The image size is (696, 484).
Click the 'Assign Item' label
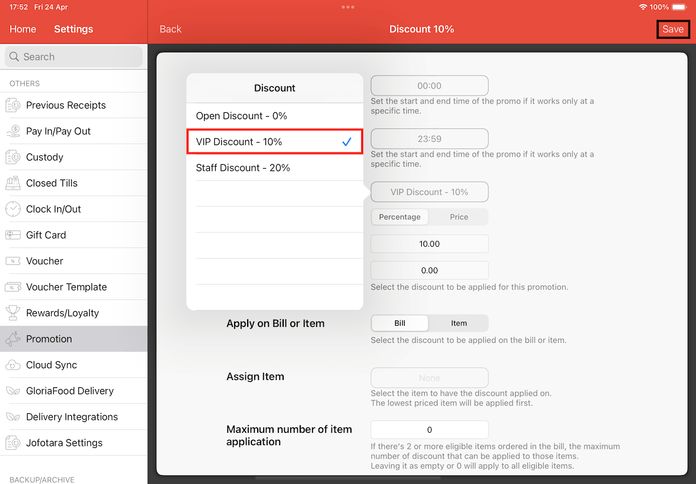pyautogui.click(x=255, y=377)
